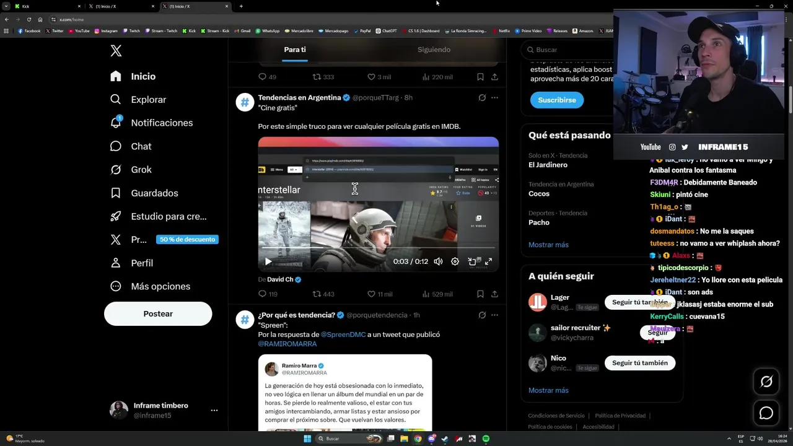The width and height of the screenshot is (793, 446).
Task: Ask Grok about ¿Por qué es tendencia? post
Action: tap(482, 315)
